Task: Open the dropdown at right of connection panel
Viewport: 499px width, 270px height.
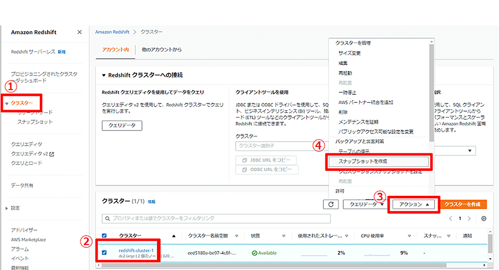Action: [455, 150]
